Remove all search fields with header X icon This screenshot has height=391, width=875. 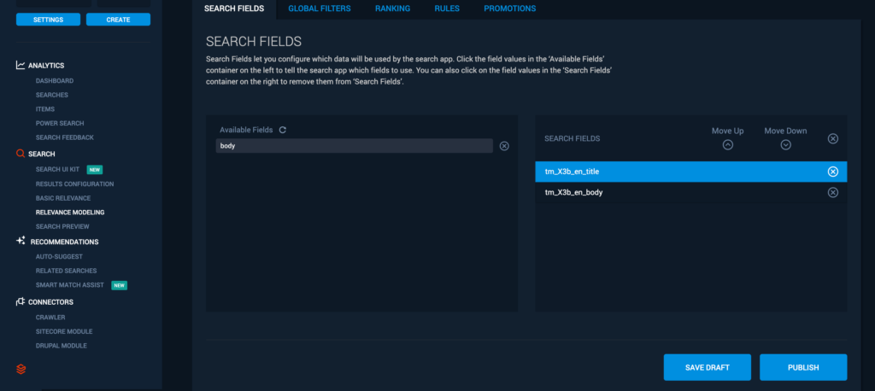click(833, 138)
